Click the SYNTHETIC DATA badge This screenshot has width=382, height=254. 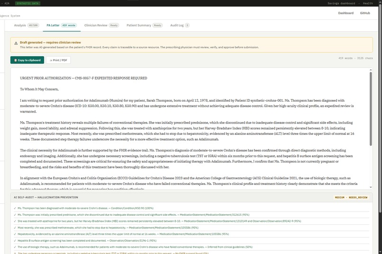click(x=28, y=3)
